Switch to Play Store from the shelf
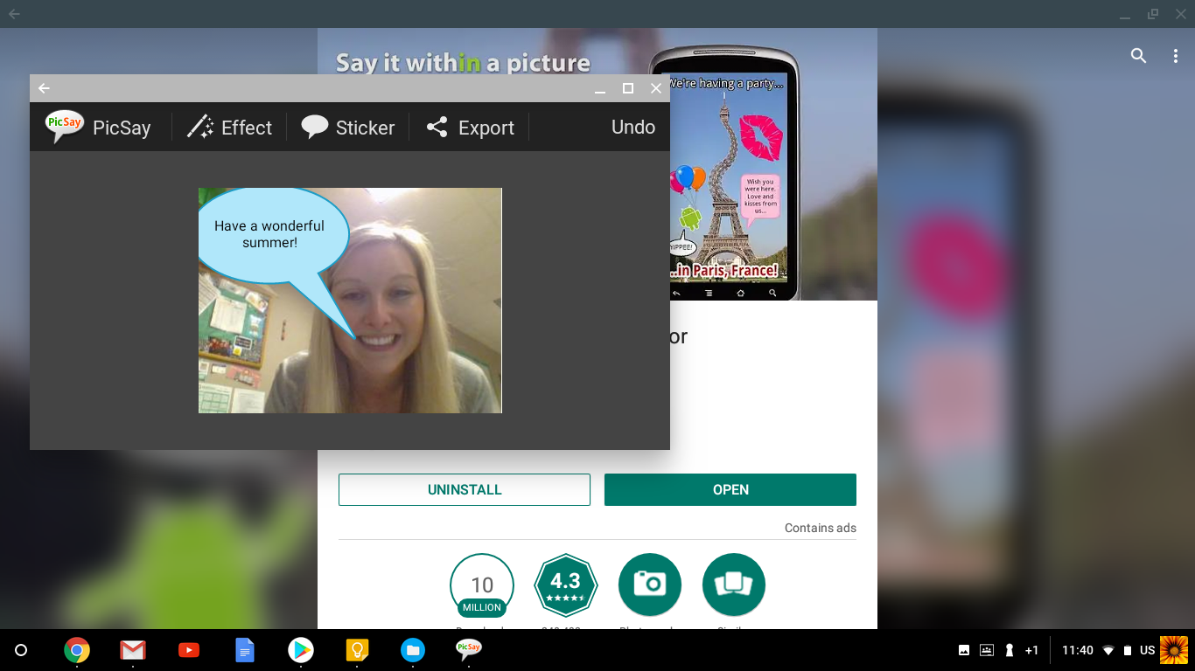Image resolution: width=1195 pixels, height=671 pixels. tap(301, 650)
